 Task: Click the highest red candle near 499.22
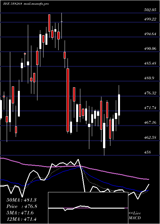tap(49, 23)
